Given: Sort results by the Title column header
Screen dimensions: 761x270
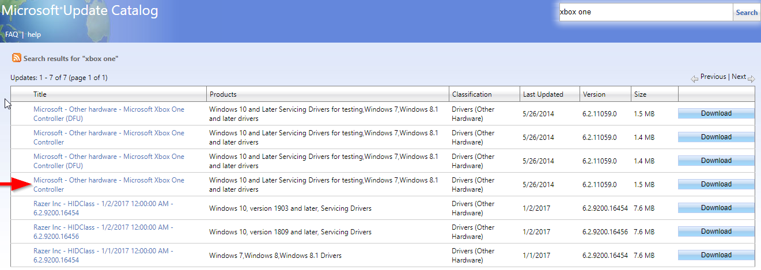Looking at the screenshot, I should (x=40, y=94).
